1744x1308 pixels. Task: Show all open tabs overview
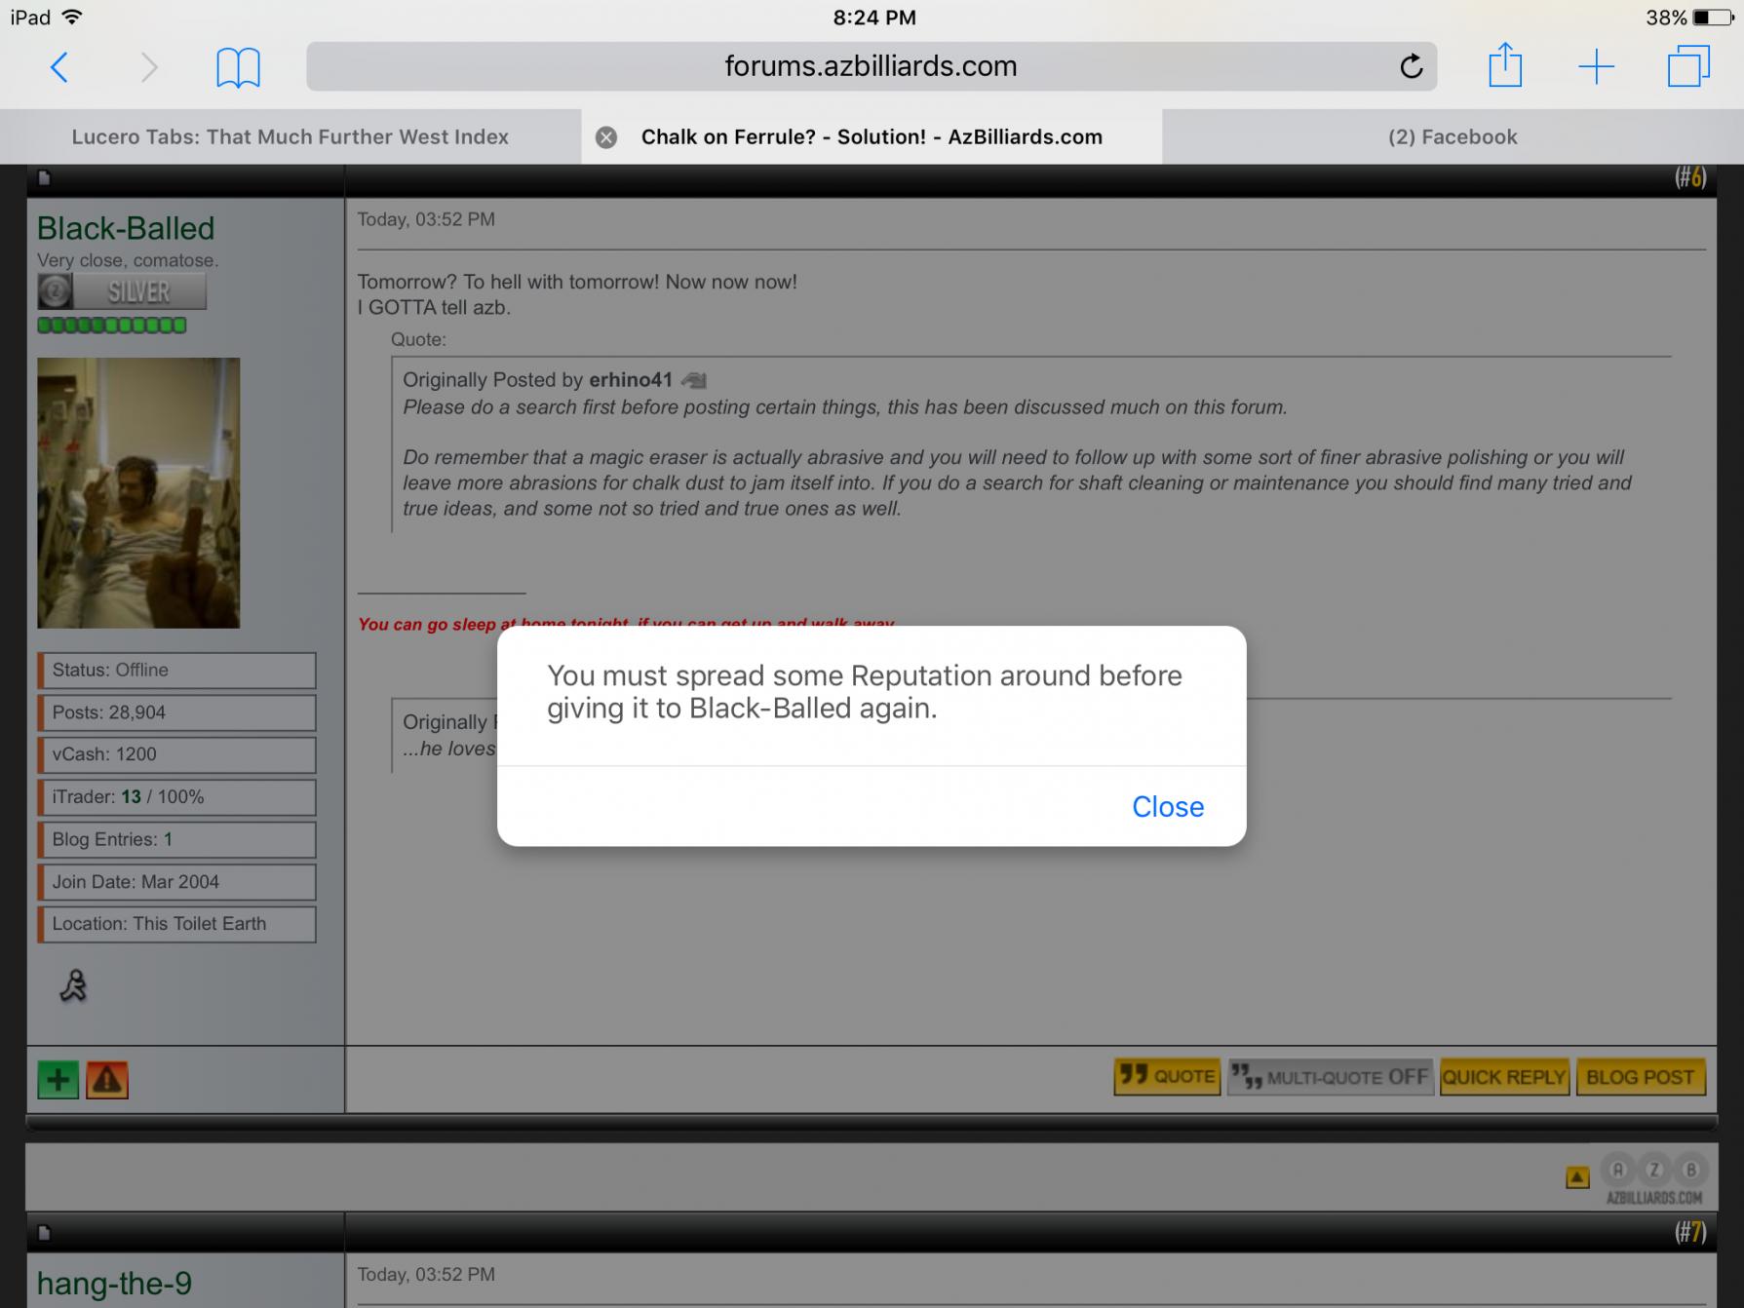click(1687, 67)
